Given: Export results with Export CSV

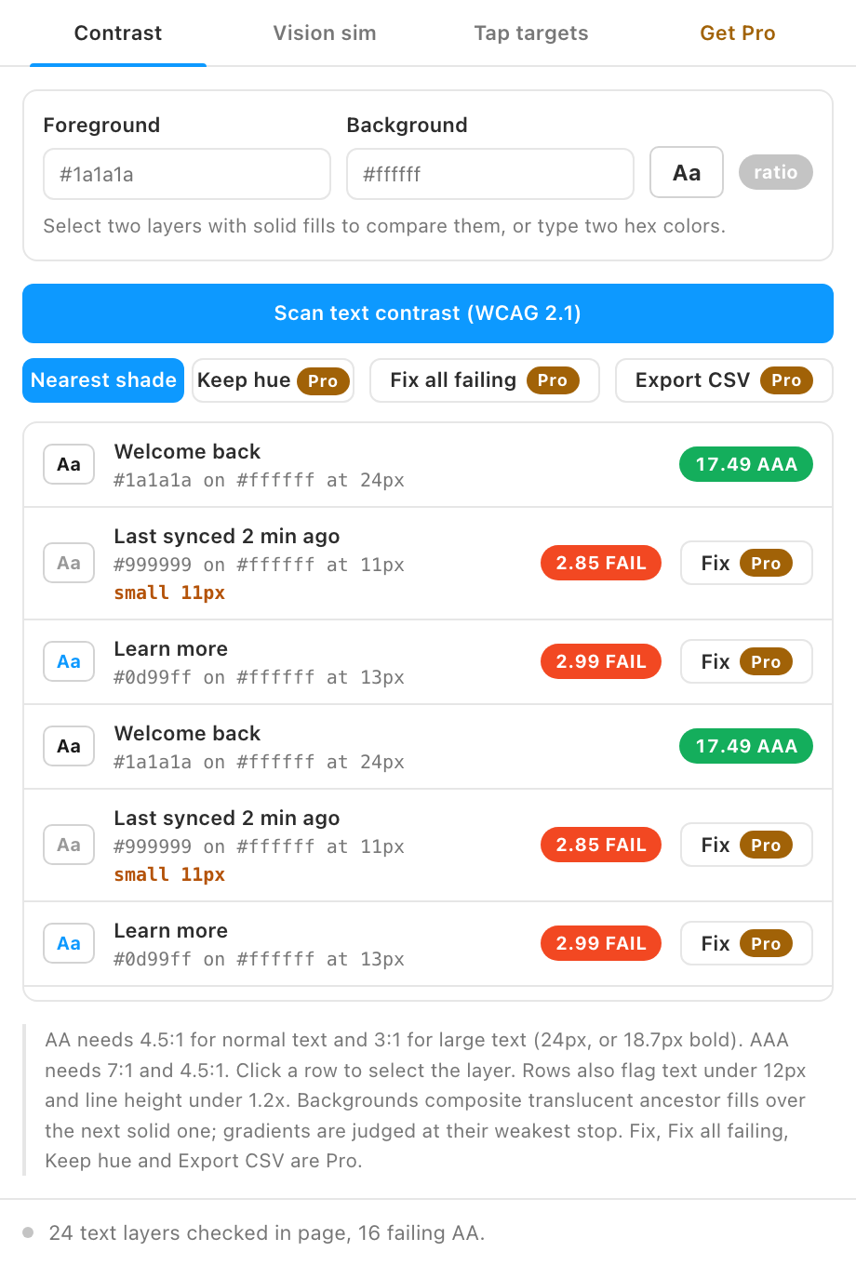Looking at the screenshot, I should point(724,380).
